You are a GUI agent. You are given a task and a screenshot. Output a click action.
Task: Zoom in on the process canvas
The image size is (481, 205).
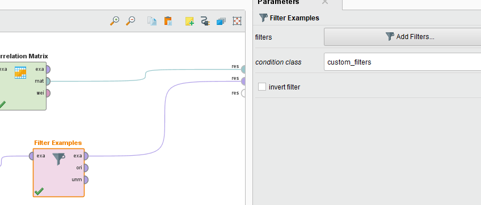[115, 21]
